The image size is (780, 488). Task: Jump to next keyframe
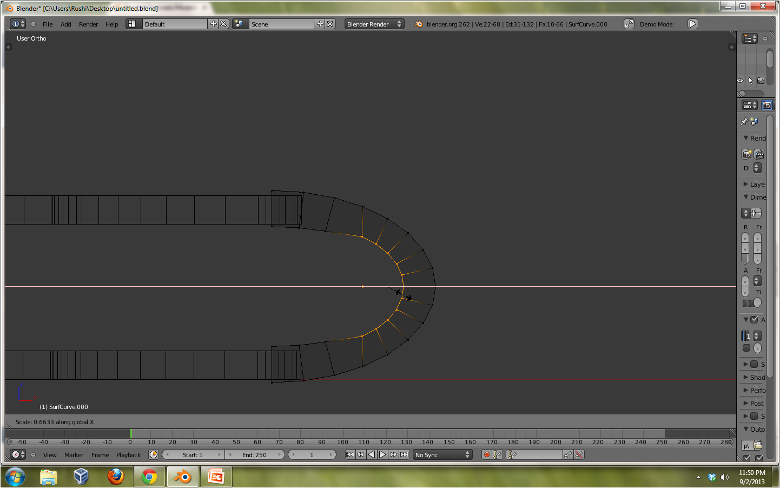[x=393, y=454]
